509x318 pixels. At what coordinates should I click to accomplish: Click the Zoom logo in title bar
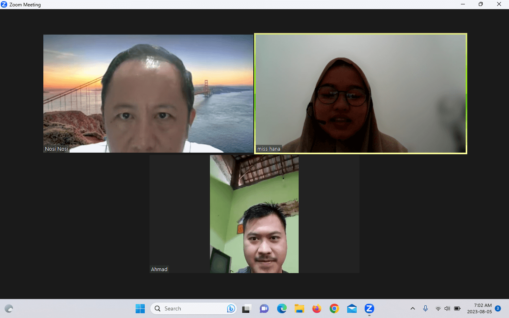click(x=4, y=4)
